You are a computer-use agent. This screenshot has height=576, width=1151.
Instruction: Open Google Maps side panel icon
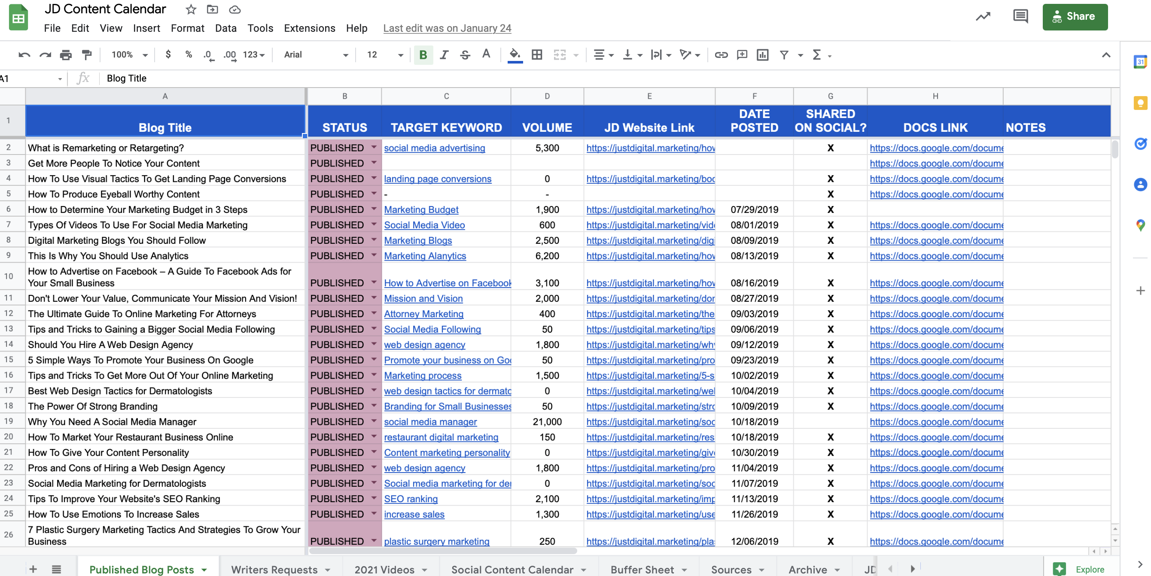point(1140,225)
